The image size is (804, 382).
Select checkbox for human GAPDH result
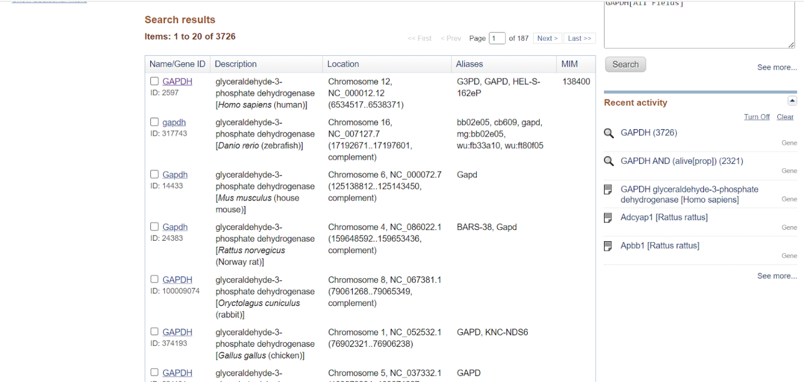[x=154, y=81]
